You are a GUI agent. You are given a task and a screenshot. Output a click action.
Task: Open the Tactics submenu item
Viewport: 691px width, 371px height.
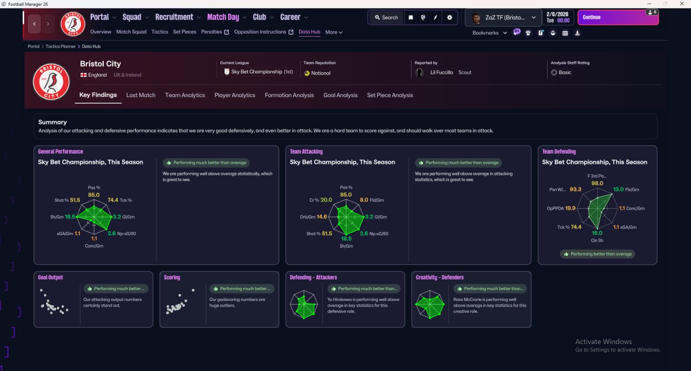(x=160, y=32)
